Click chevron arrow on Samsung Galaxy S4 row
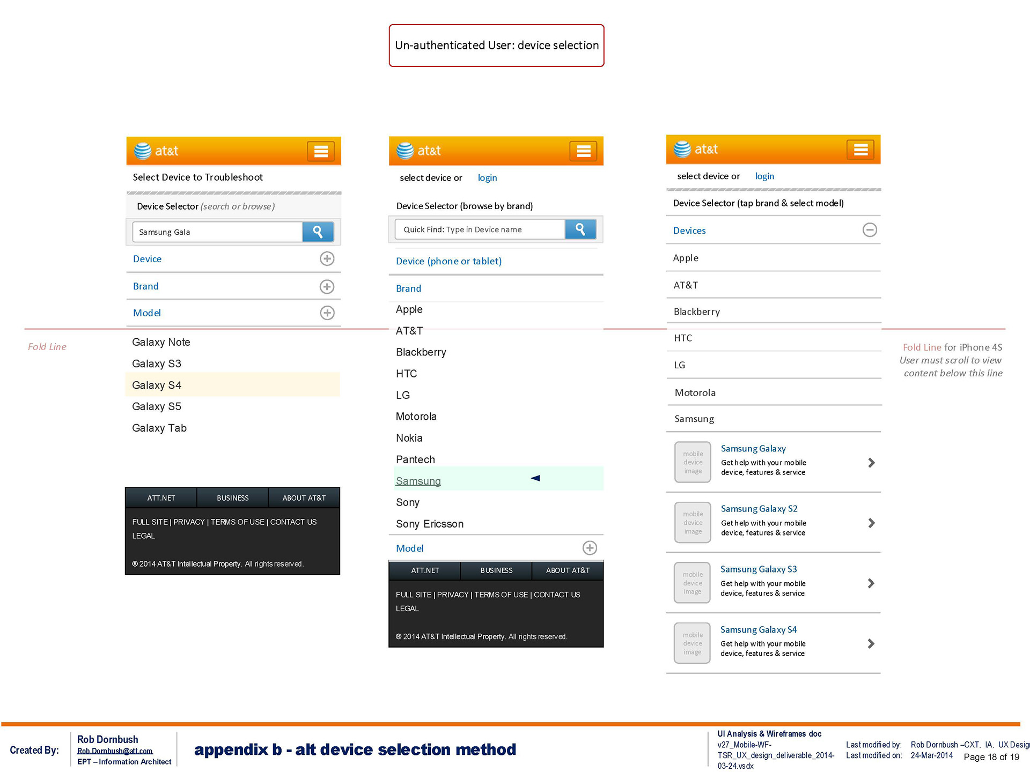Viewport: 1030px width, 772px height. 871,643
